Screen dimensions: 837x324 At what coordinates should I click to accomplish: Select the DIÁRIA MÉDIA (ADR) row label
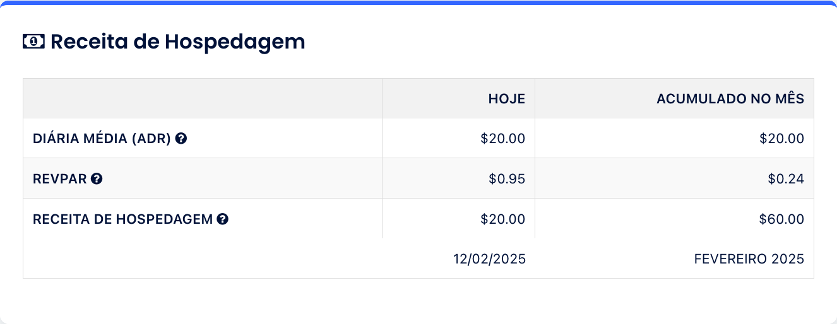tap(102, 139)
